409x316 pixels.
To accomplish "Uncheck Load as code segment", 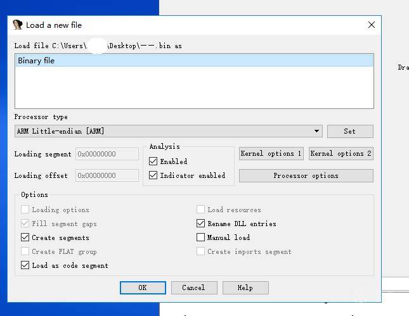I will pos(25,265).
